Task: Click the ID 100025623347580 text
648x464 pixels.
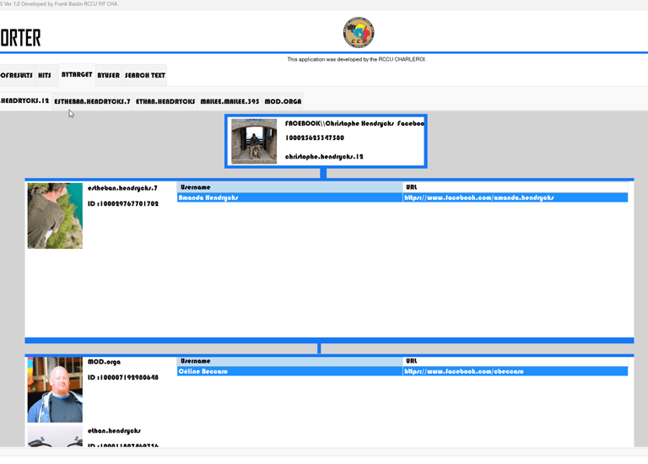Action: 315,138
